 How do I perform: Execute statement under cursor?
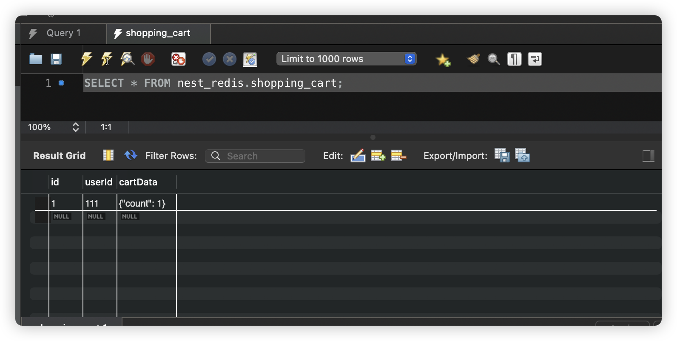tap(107, 59)
